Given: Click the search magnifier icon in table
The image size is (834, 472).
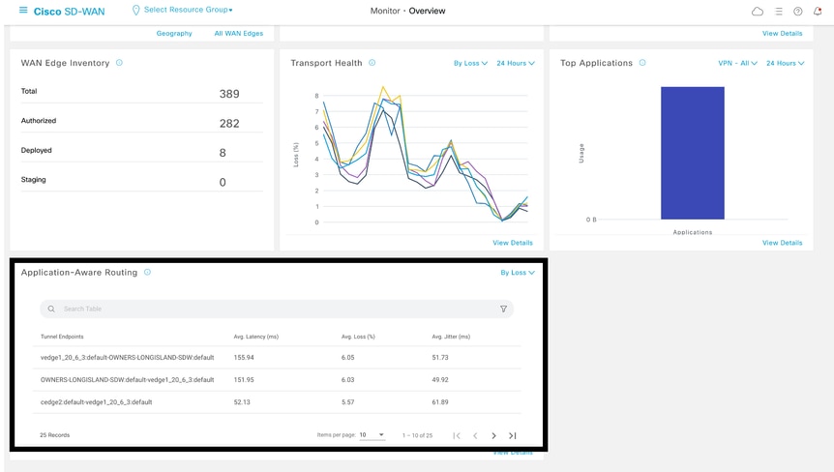Looking at the screenshot, I should coord(51,309).
